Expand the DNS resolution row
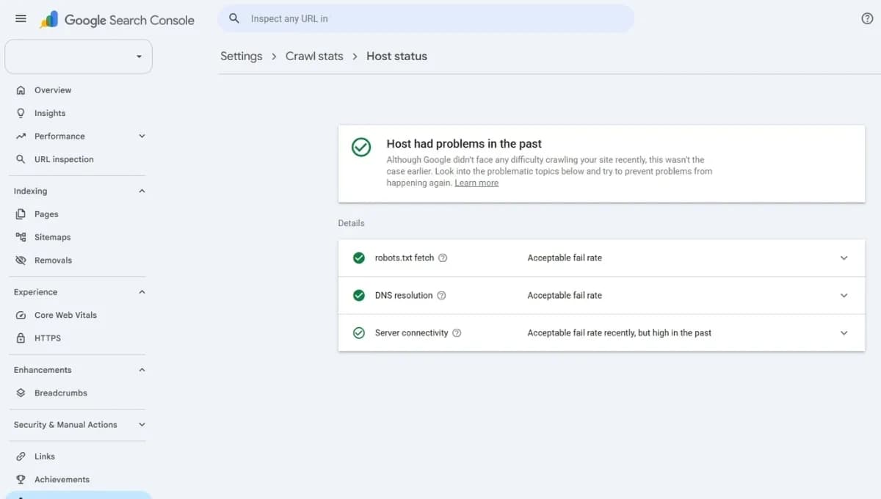 point(844,296)
